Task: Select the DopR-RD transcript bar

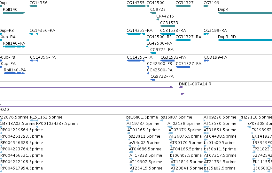Action: click(x=245, y=40)
